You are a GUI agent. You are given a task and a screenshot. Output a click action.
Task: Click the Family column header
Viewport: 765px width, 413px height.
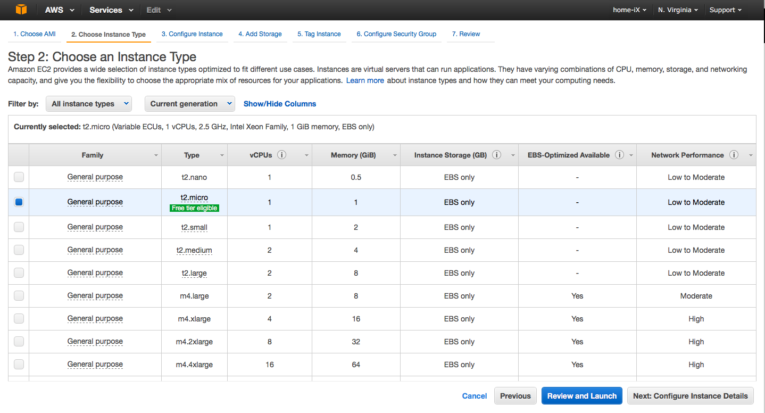tap(95, 155)
